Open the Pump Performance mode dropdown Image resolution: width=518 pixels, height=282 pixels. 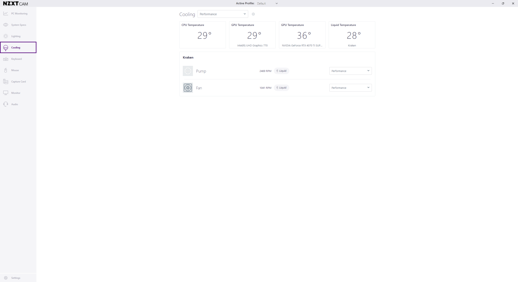point(350,71)
